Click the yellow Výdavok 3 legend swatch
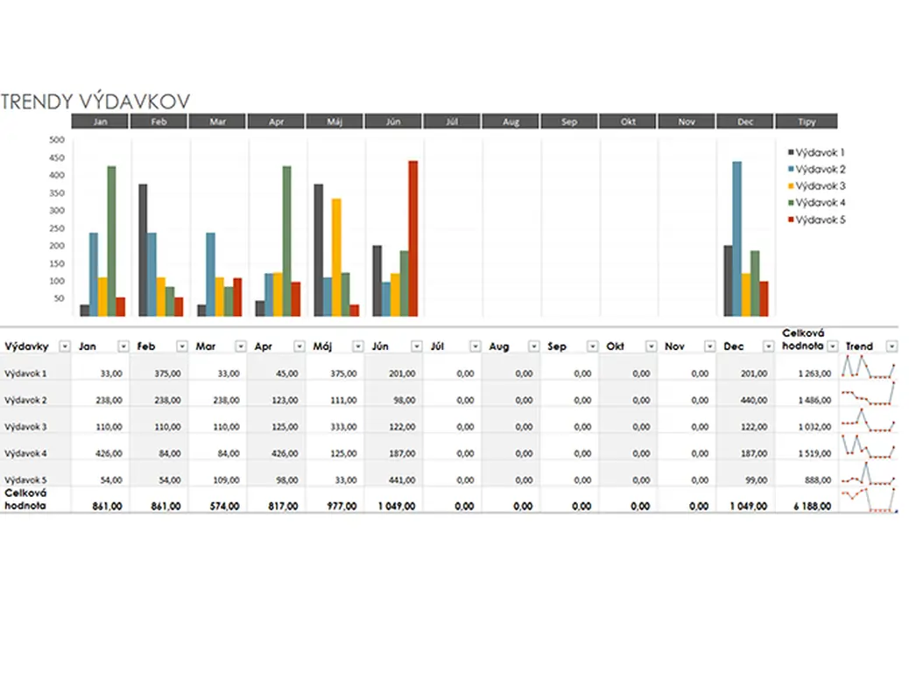The width and height of the screenshot is (909, 700). point(792,186)
